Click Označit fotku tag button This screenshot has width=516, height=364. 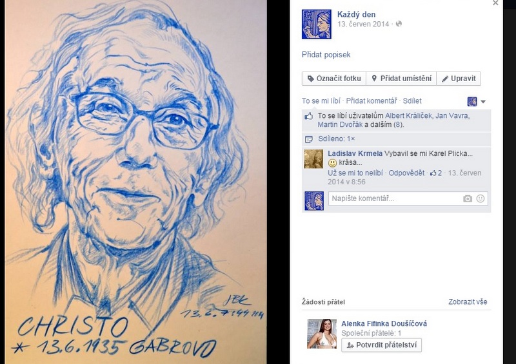333,79
